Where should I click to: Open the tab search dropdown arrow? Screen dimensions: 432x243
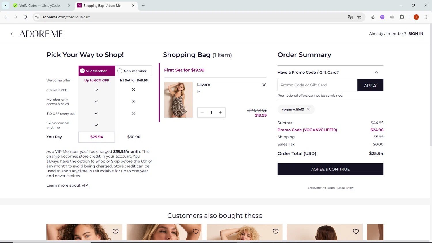coord(5,5)
